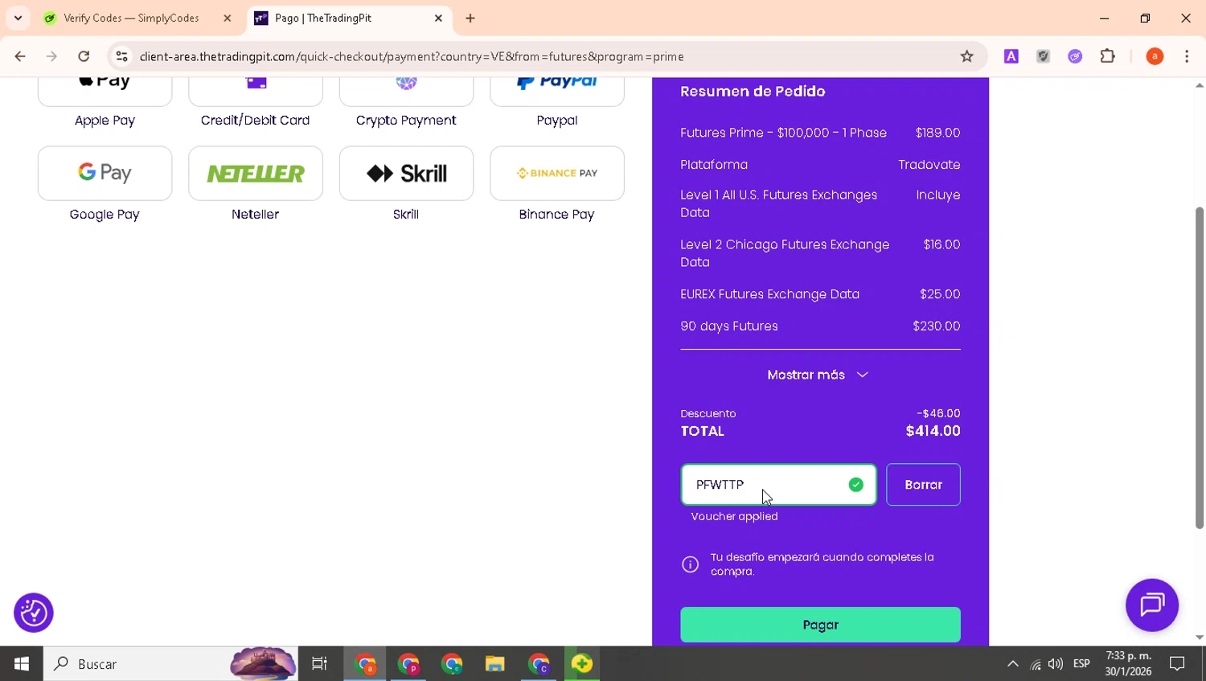Click the Borrar voucher button
Image resolution: width=1206 pixels, height=681 pixels.
(923, 485)
